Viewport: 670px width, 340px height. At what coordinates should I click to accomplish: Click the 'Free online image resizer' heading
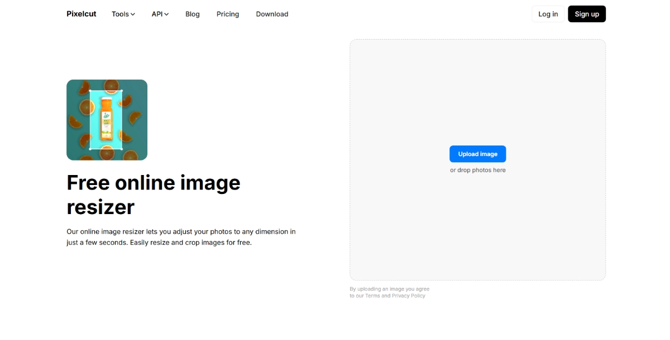point(154,195)
